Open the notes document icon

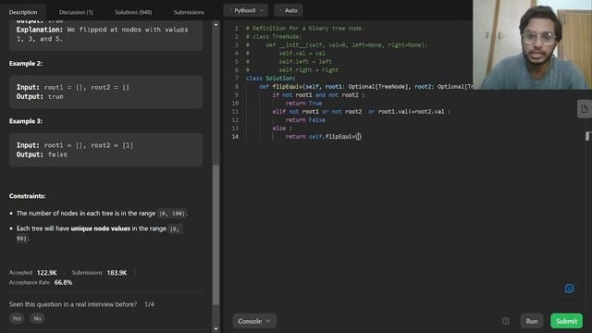coord(584,109)
